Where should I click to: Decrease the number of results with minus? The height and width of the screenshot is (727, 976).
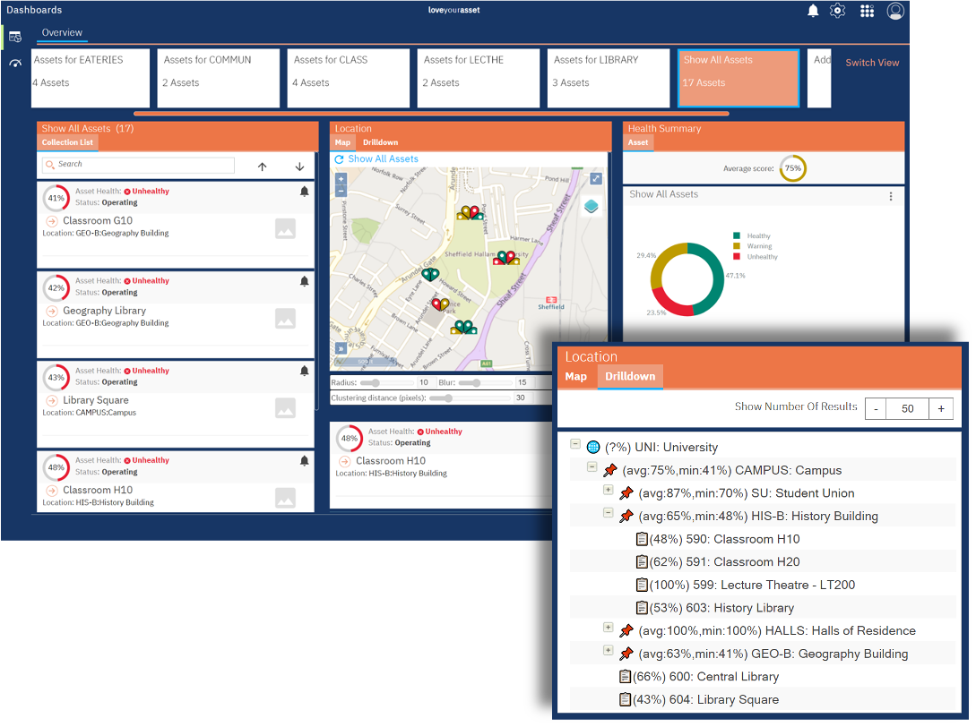[876, 408]
